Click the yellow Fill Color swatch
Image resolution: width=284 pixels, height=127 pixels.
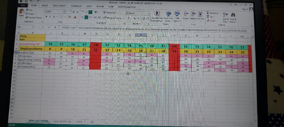[69, 17]
